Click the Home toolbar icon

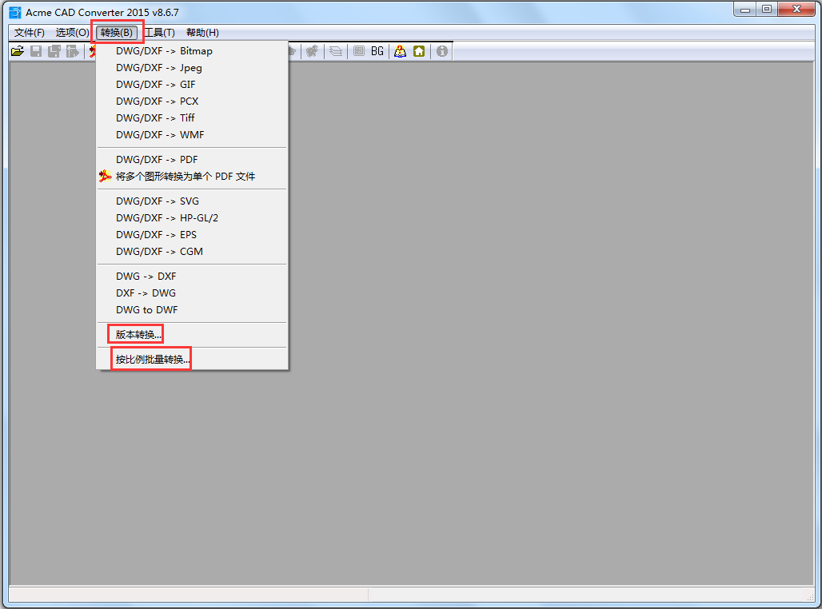coord(419,50)
